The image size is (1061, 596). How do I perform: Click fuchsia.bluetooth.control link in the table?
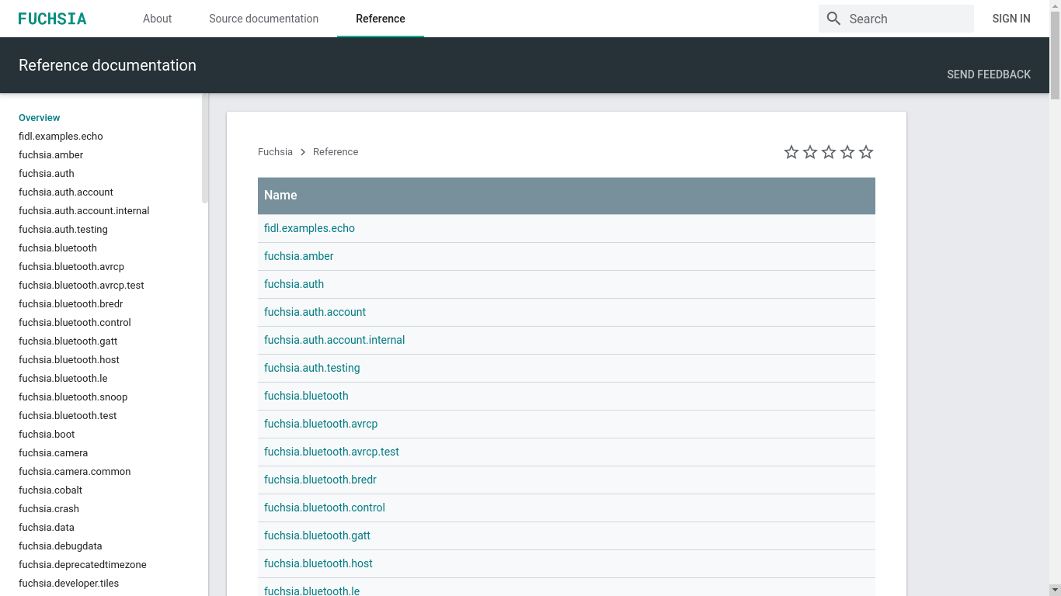325,508
